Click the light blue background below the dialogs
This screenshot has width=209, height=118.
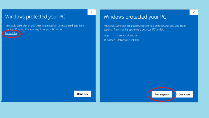(x=104, y=110)
